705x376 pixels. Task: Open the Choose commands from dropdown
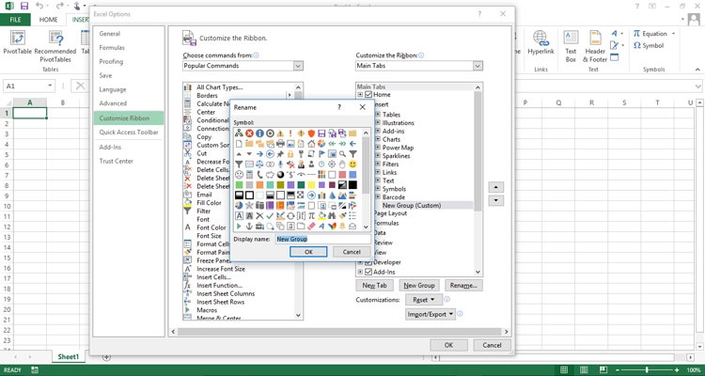tap(299, 66)
